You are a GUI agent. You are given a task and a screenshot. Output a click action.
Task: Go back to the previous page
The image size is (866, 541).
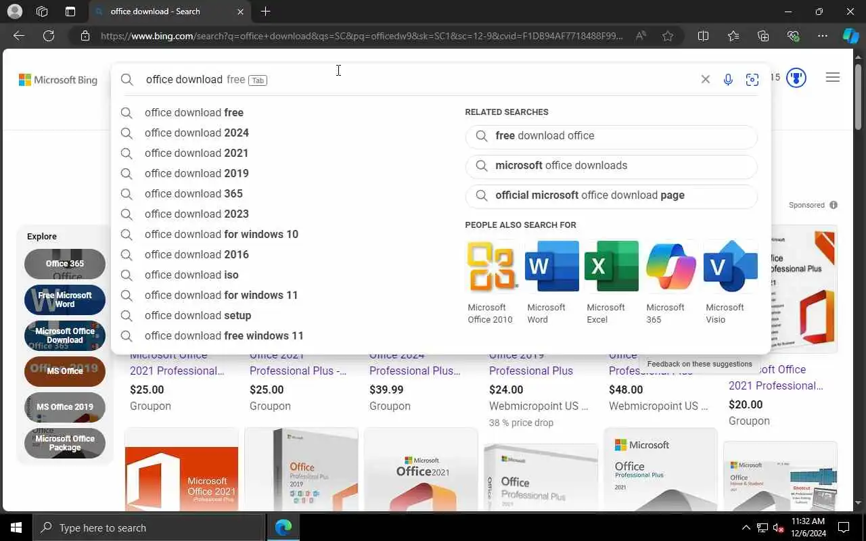(19, 36)
